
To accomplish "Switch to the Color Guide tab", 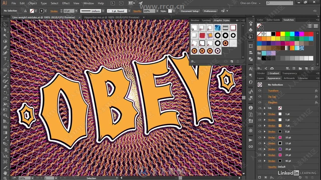I will [273, 20].
